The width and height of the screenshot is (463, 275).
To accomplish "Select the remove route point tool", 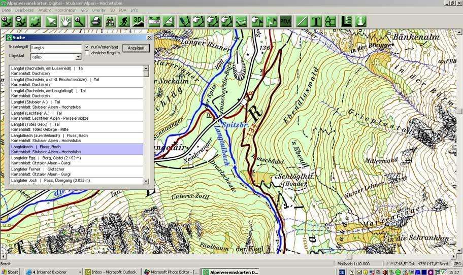I will 227,21.
